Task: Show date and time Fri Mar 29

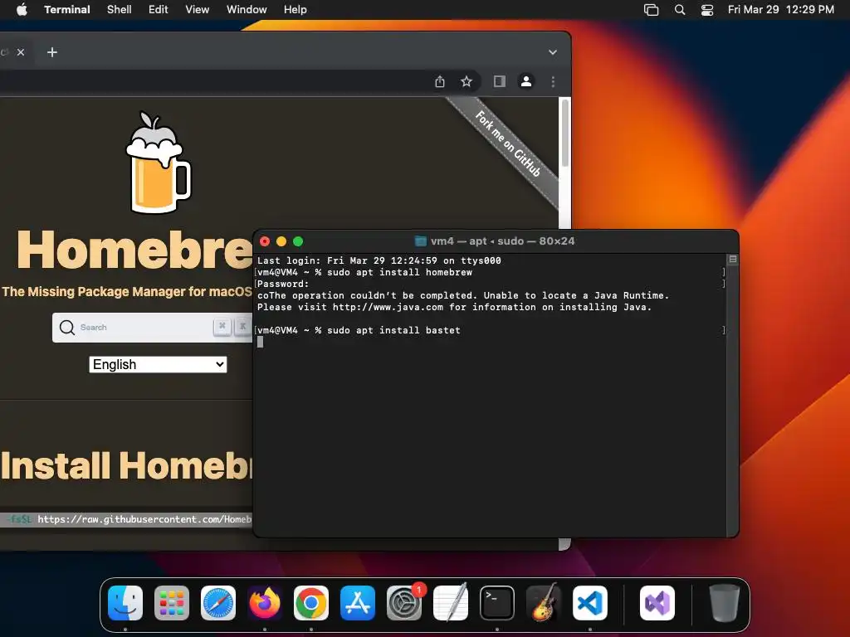Action: [780, 9]
